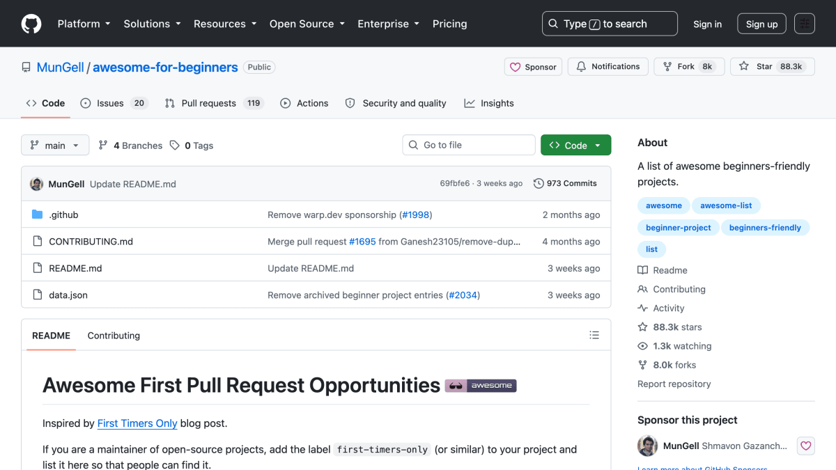Expand the Platform menu
This screenshot has width=836, height=470.
pyautogui.click(x=84, y=24)
